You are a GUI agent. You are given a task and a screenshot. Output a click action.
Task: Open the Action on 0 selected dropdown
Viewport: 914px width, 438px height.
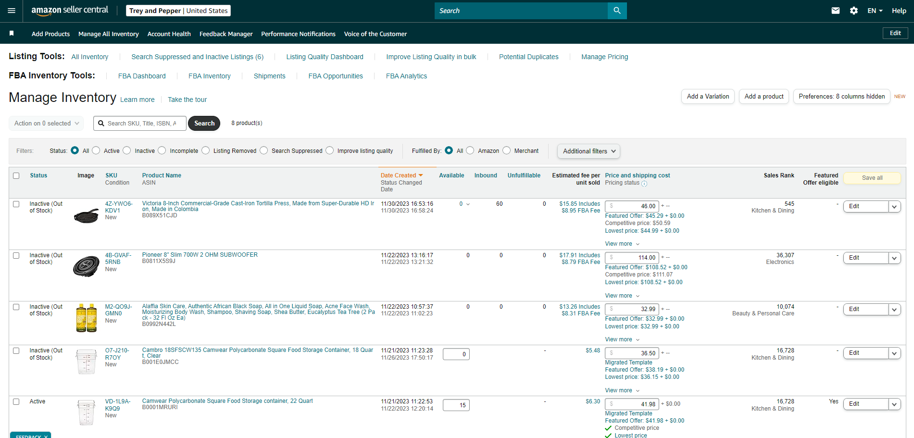tap(46, 124)
